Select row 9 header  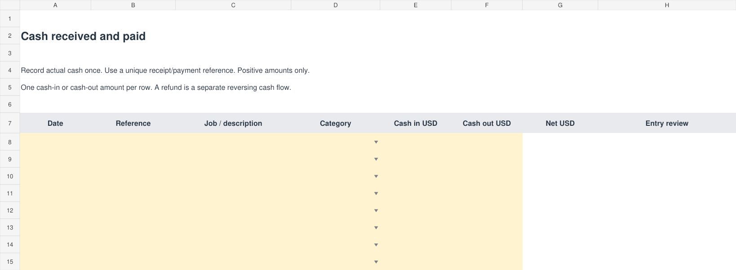[10, 159]
